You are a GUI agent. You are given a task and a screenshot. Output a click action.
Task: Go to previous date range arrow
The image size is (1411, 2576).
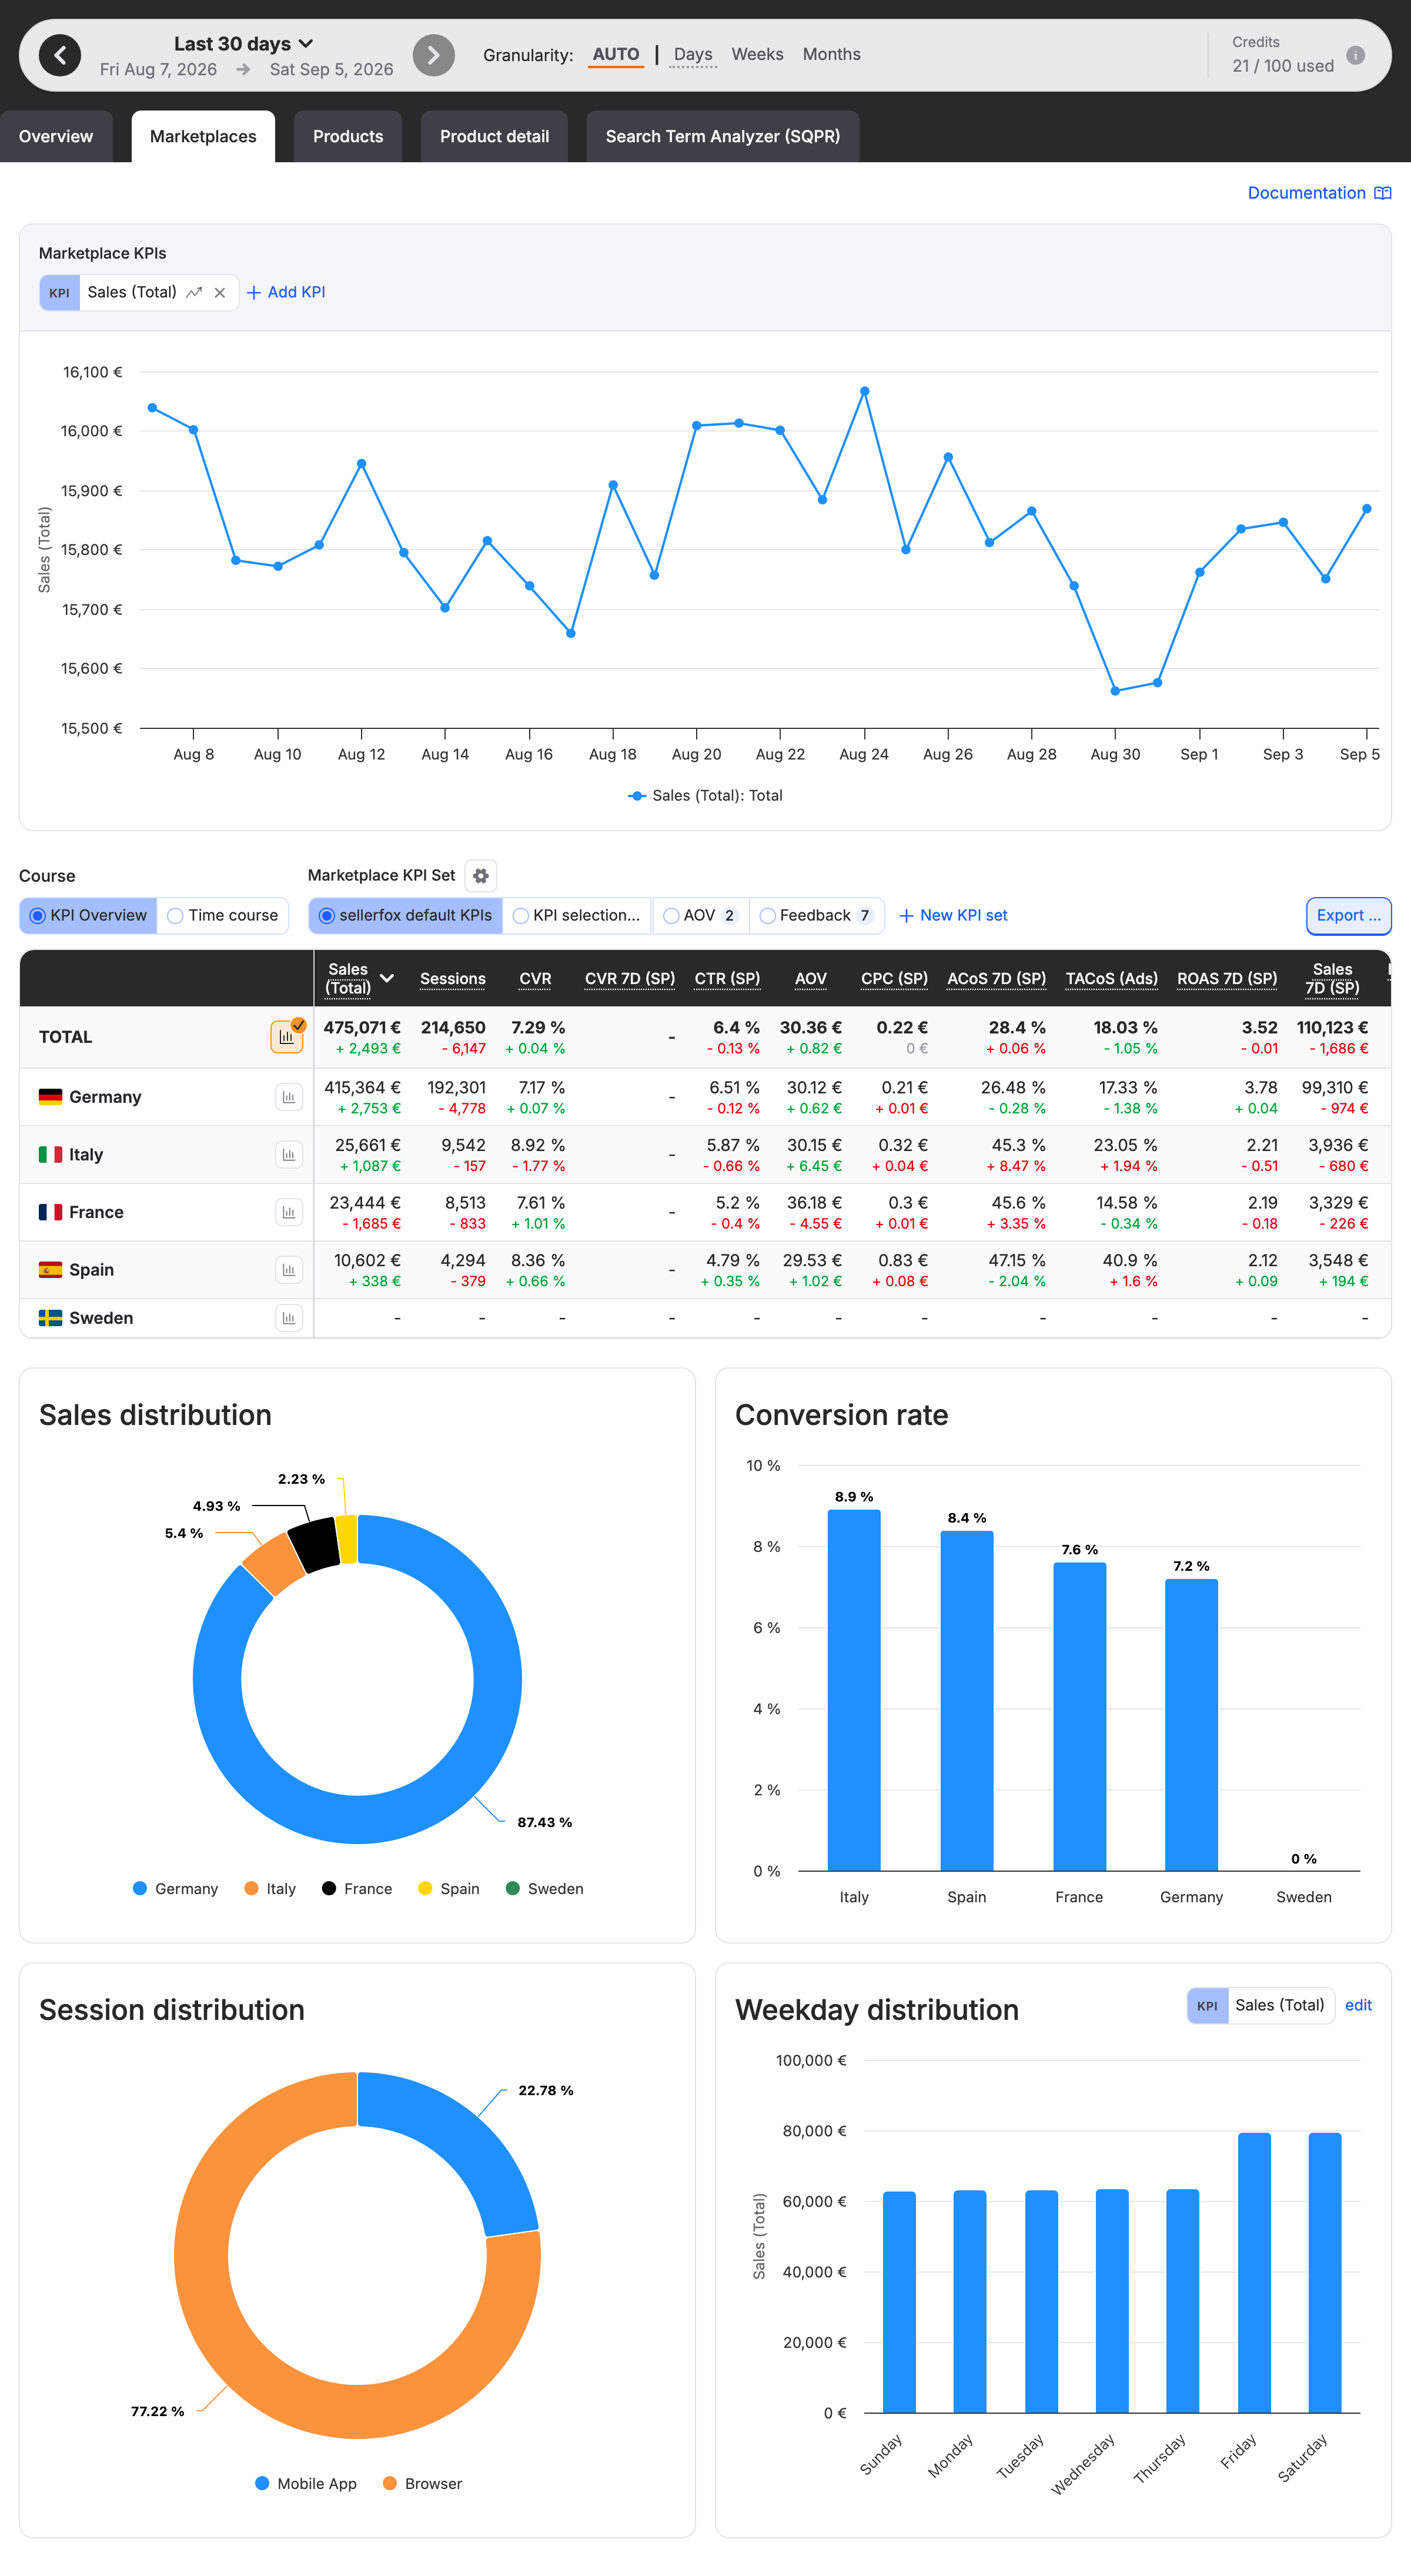coord(60,55)
